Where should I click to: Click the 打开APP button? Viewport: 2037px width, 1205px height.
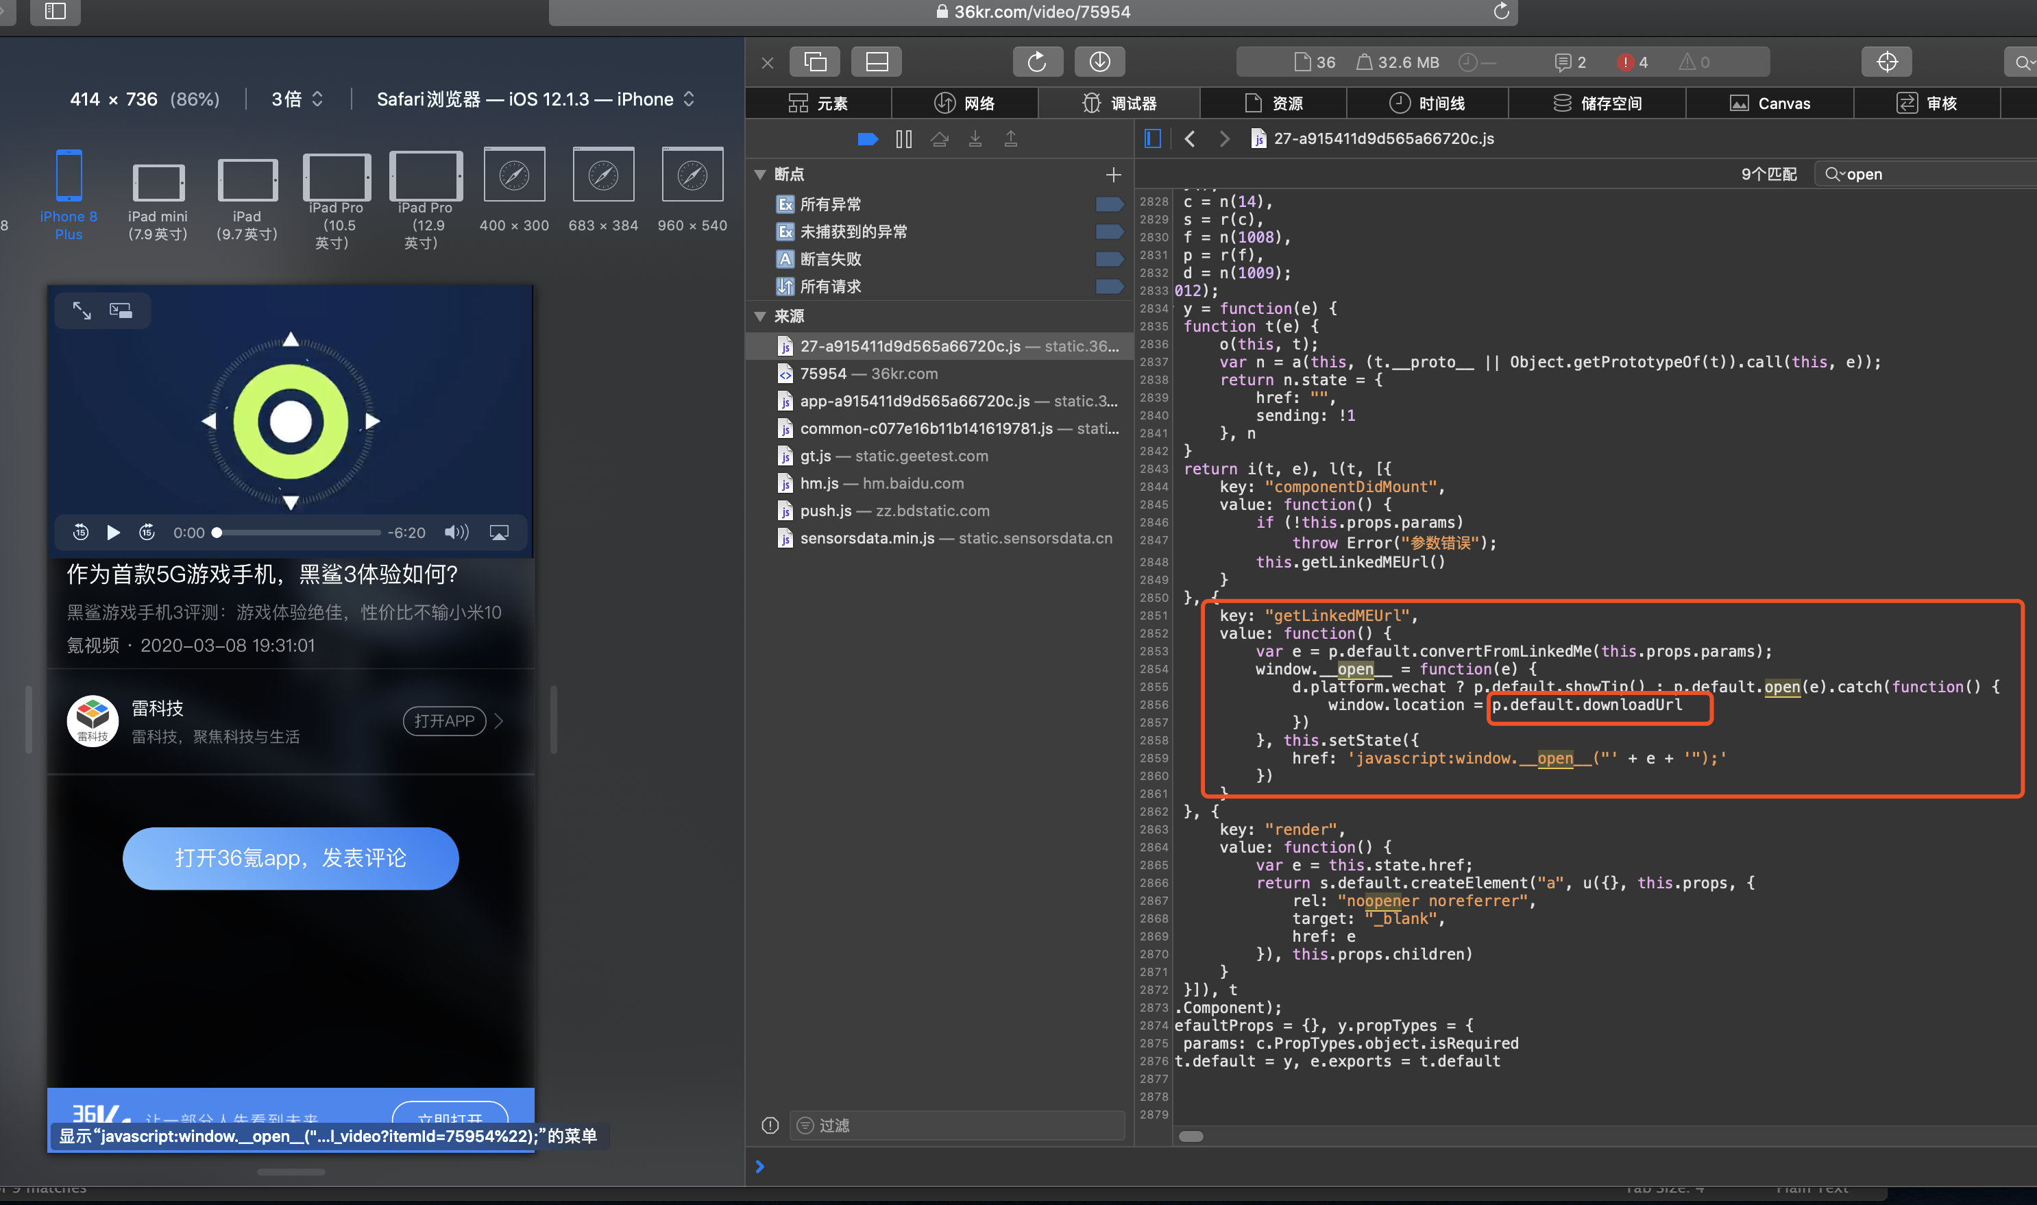[444, 720]
